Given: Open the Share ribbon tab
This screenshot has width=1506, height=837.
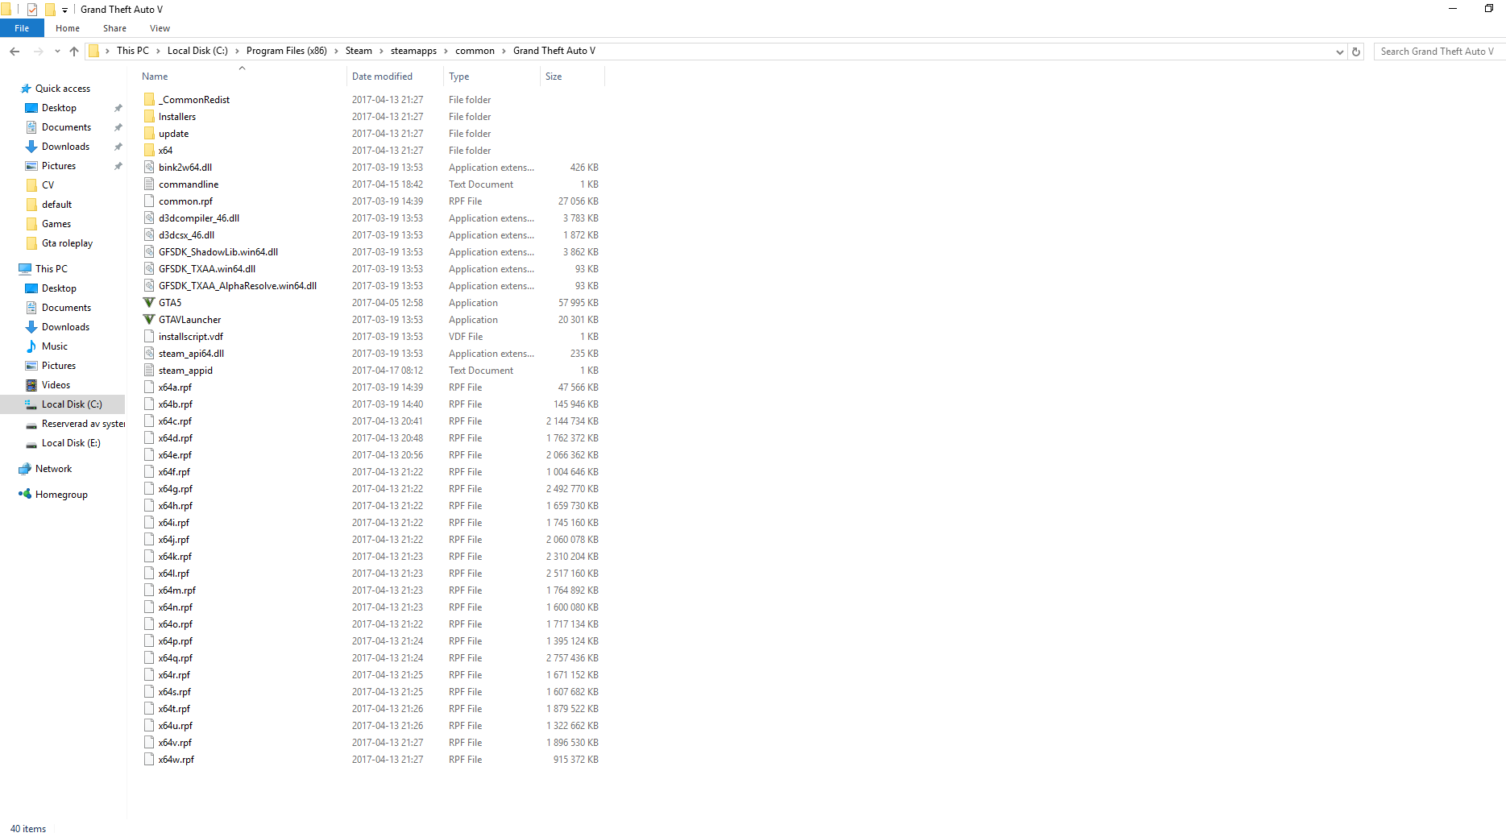Looking at the screenshot, I should 114,28.
